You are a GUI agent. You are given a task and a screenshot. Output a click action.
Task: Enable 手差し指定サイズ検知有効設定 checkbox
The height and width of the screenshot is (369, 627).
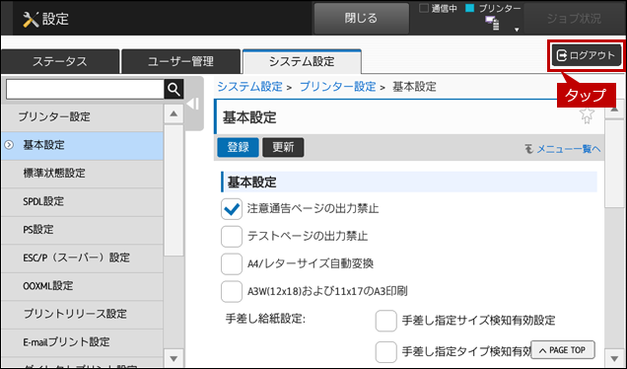tap(385, 321)
